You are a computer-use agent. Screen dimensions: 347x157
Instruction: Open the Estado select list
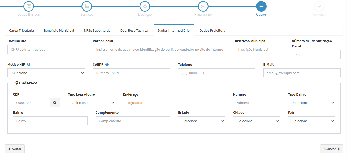201,121
